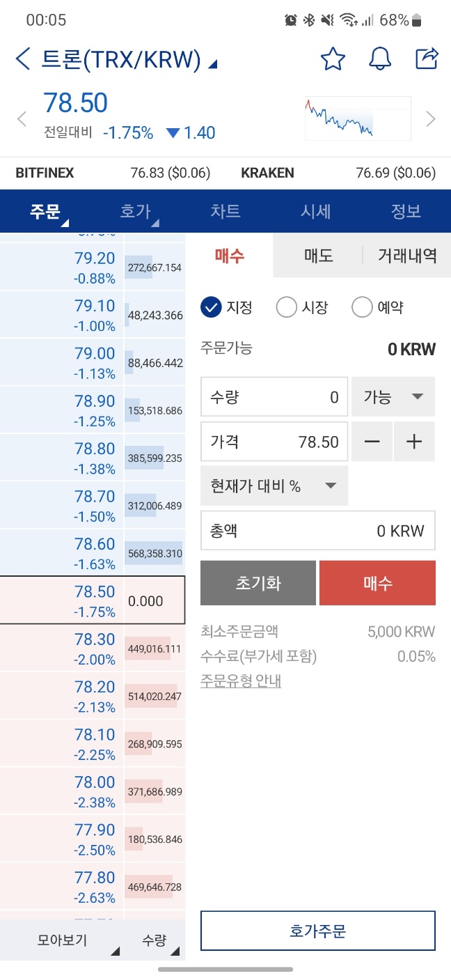
Task: Switch to the 호가 tab
Action: pos(135,211)
